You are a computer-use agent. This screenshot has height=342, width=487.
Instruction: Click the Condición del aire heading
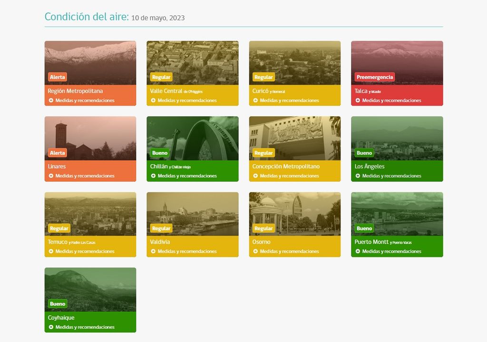(x=87, y=17)
